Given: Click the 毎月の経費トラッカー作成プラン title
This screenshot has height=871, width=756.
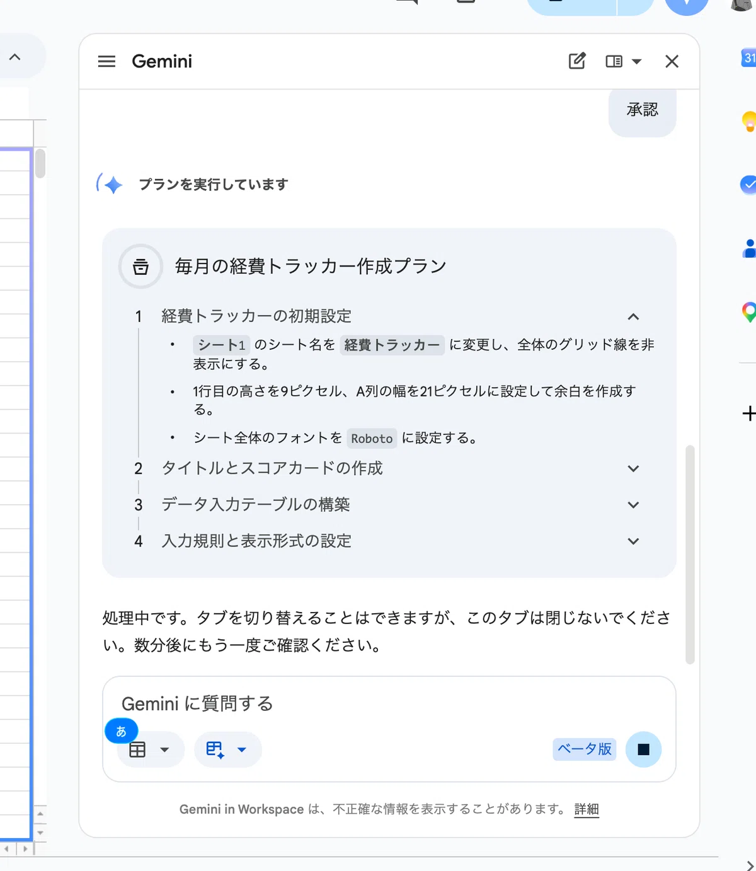Looking at the screenshot, I should (311, 266).
